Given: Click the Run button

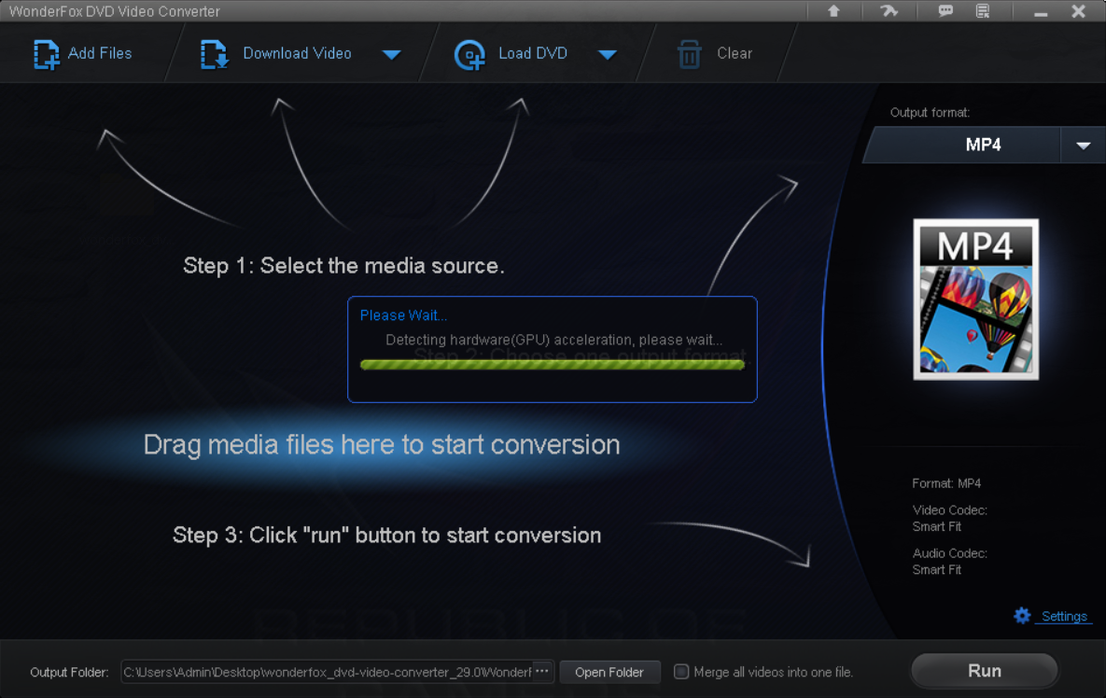Looking at the screenshot, I should click(985, 671).
